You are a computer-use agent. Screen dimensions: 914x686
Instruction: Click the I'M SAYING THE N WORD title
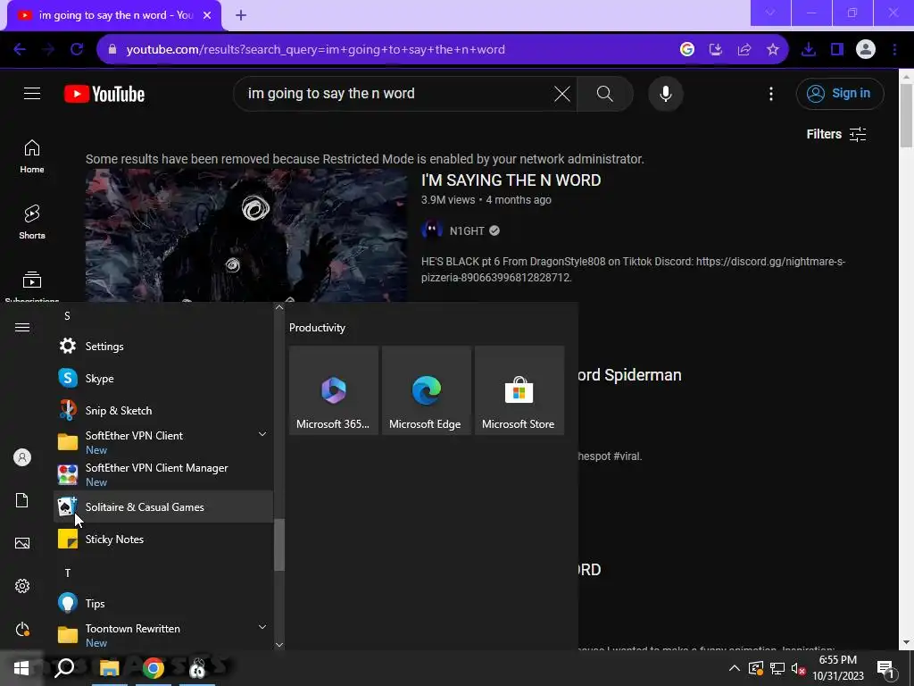(x=511, y=180)
